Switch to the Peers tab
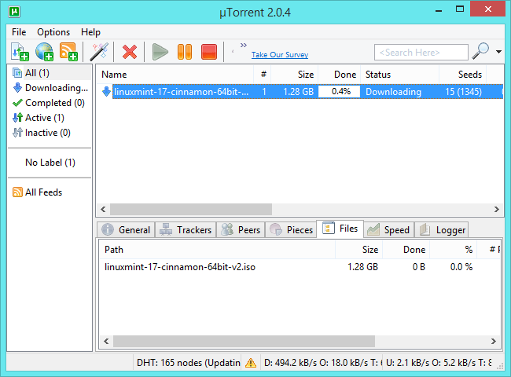 241,230
